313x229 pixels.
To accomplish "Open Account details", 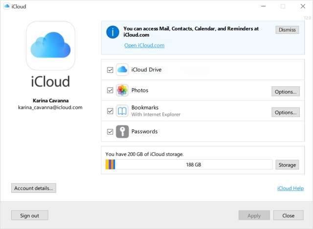I will 34,188.
